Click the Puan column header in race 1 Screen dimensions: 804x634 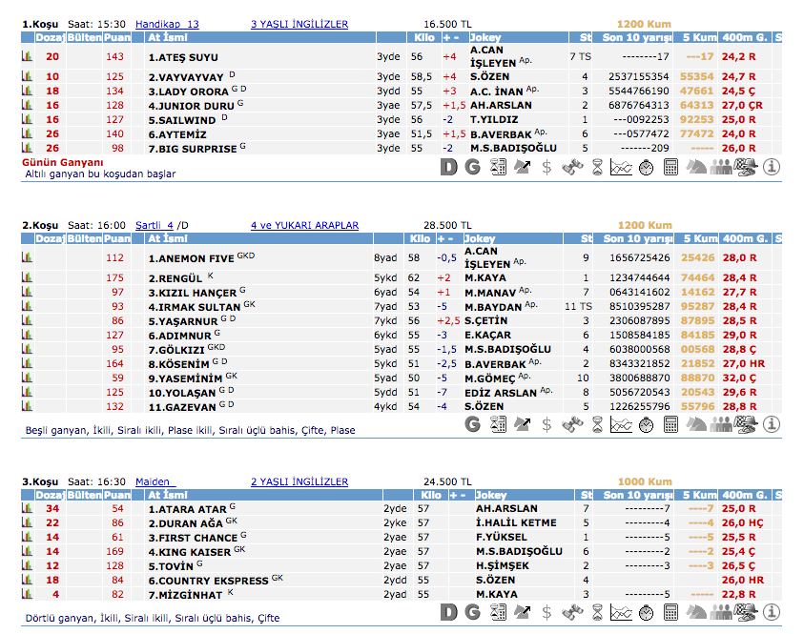[116, 37]
